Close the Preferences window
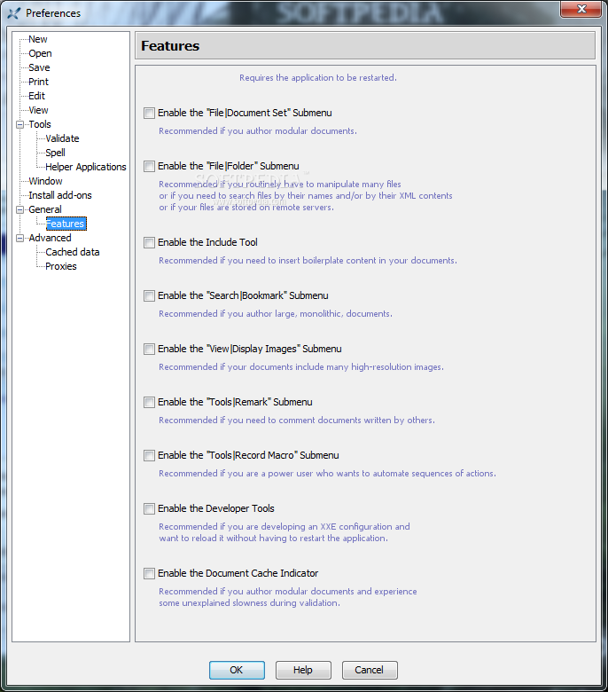 [x=581, y=9]
